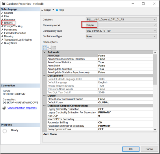Select the Query Store page

pyautogui.click(x=10, y=43)
